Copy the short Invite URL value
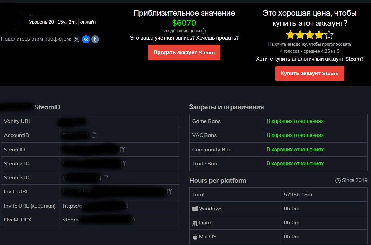The width and height of the screenshot is (371, 245). pos(126,206)
